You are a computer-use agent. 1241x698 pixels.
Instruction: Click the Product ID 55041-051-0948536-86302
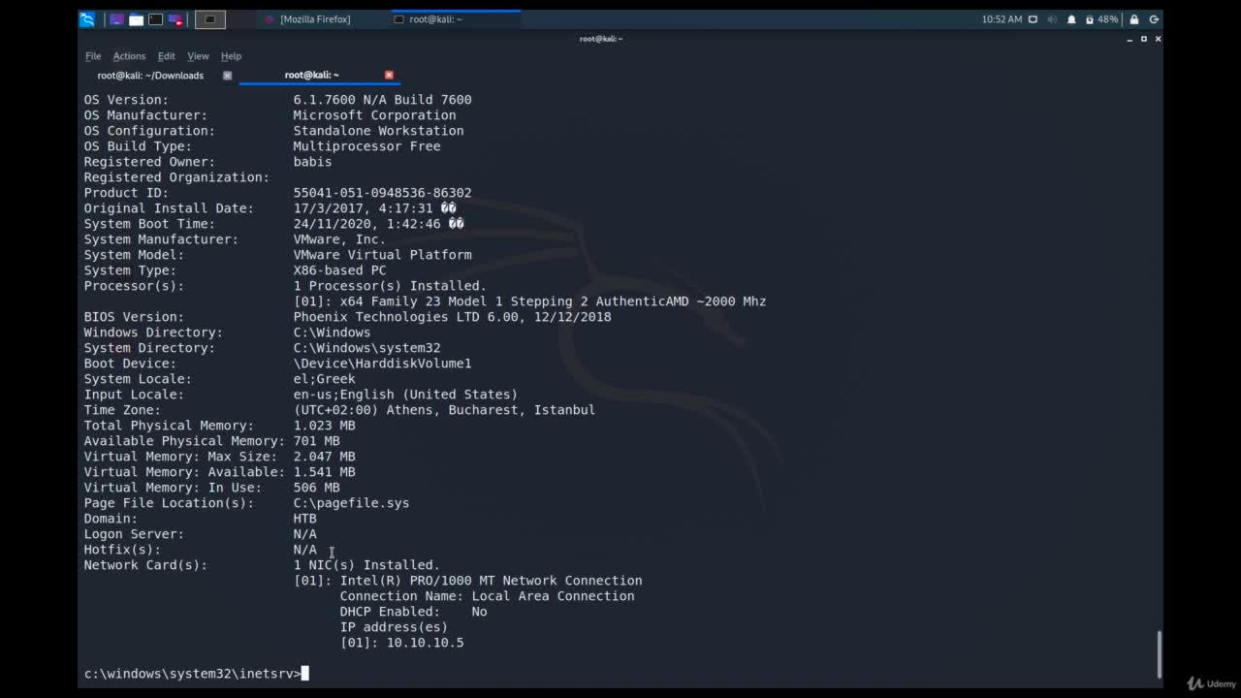(382, 193)
